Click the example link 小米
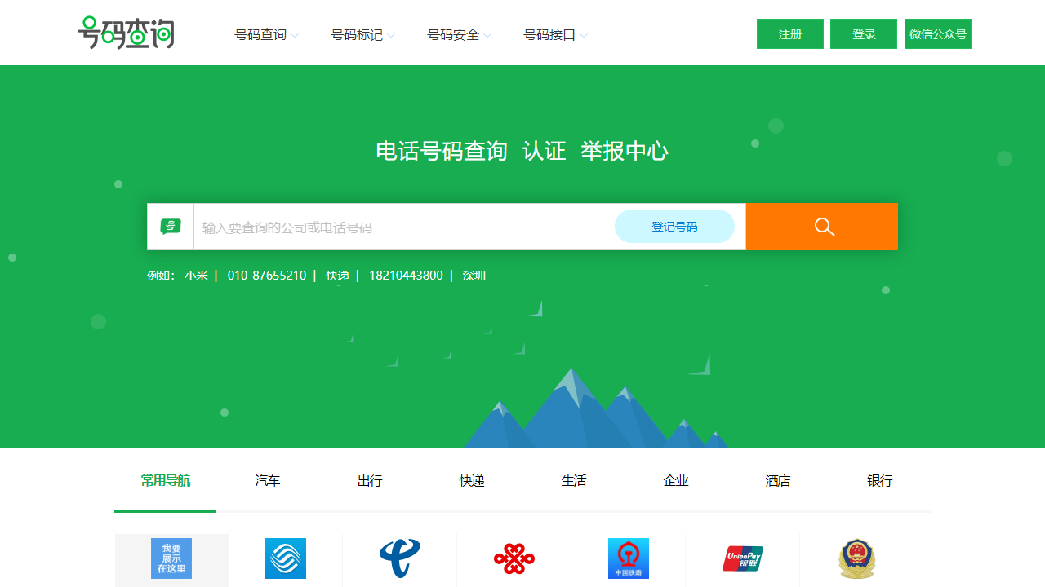 (196, 276)
